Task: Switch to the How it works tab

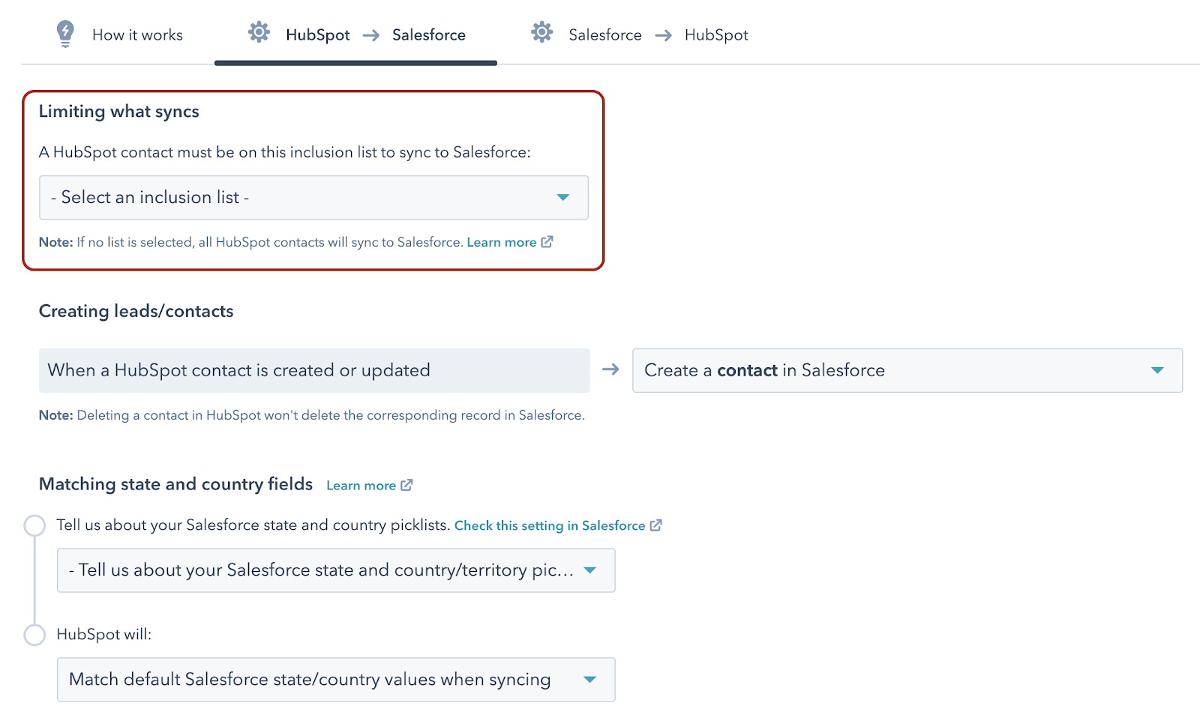Action: click(137, 35)
